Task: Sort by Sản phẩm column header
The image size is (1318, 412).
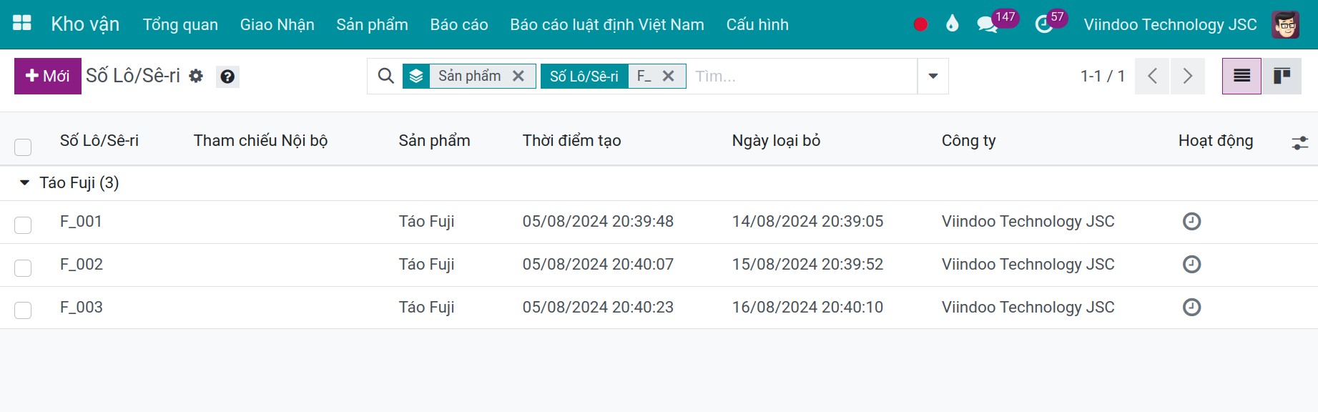Action: coord(434,141)
